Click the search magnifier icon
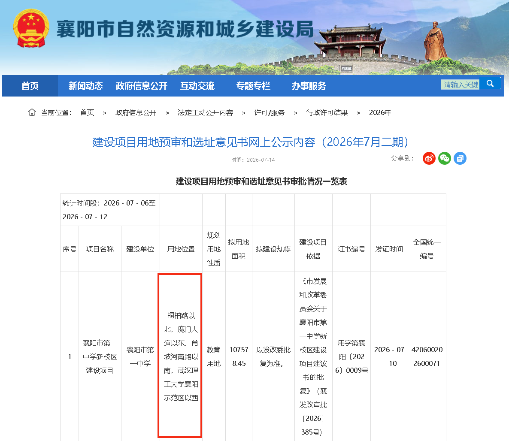Screen dimensions: 509x441 point(490,84)
